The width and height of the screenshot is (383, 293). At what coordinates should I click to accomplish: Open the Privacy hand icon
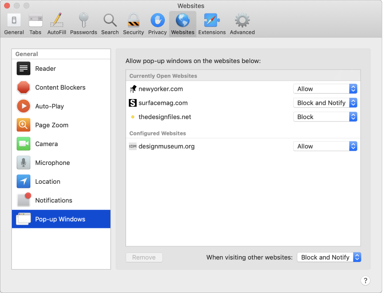(157, 20)
